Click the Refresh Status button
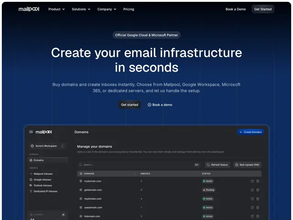The image size is (293, 220). 217,165
